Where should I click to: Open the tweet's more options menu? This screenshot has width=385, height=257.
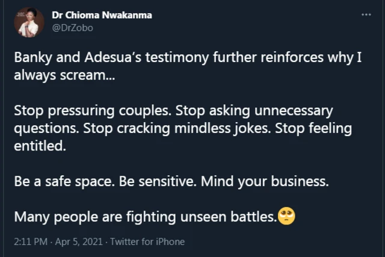point(366,14)
